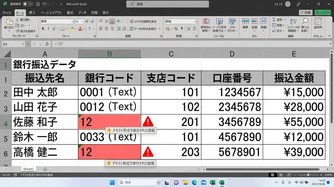Open the Fill Color dropdown arrow

(x=76, y=29)
